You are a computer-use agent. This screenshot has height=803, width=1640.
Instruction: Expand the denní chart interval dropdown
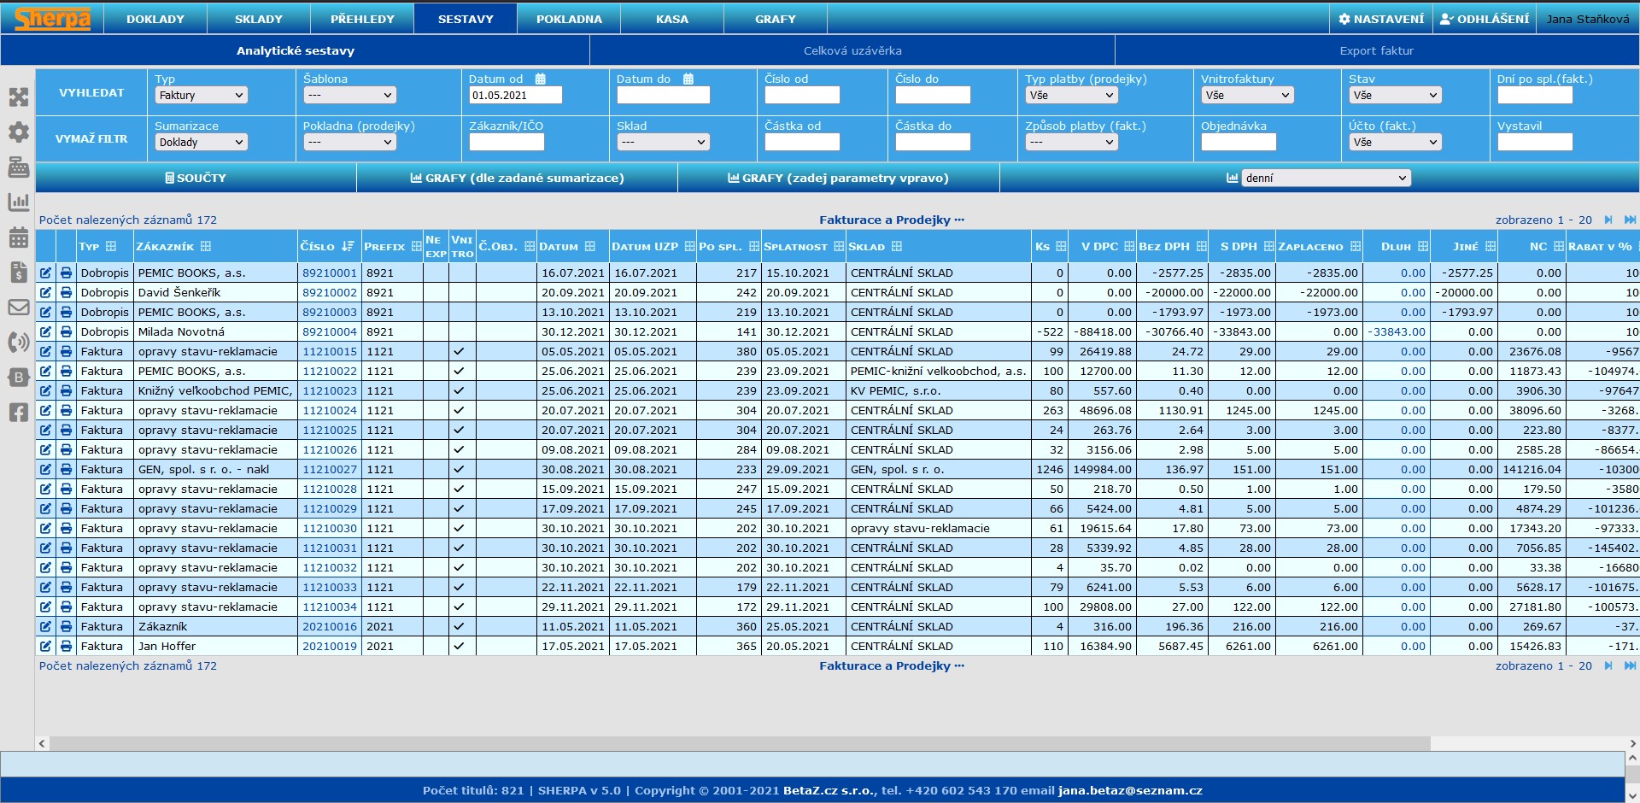click(x=1326, y=178)
